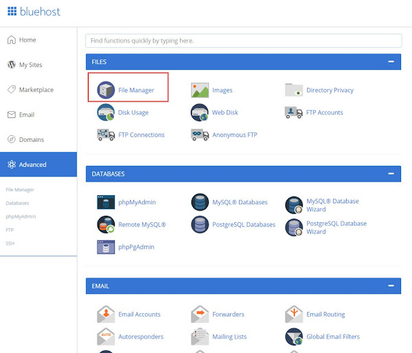Click File Manager sidebar sublink
412x353 pixels.
[x=20, y=190]
